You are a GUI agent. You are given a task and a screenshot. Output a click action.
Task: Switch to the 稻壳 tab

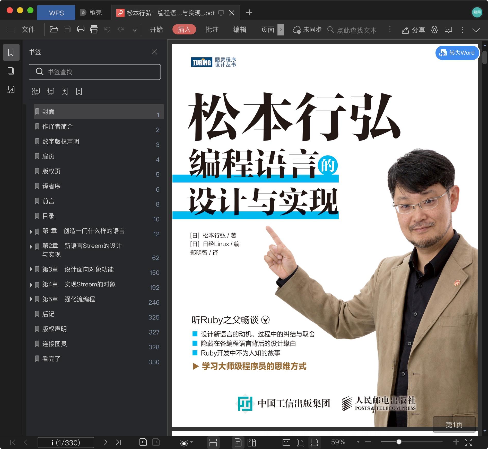(x=91, y=13)
